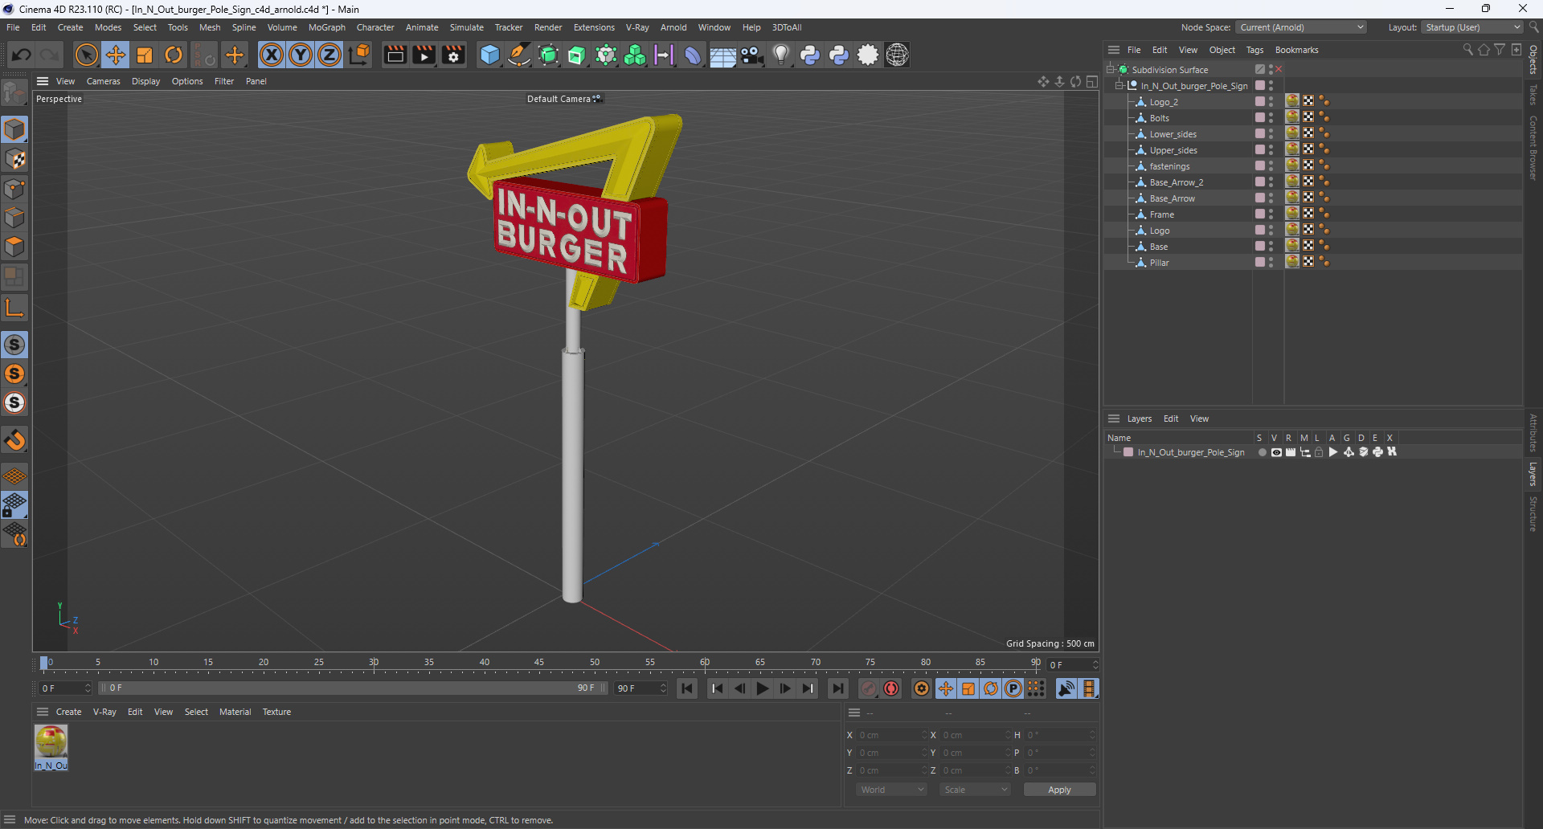Open the Attributes side tab
The image size is (1543, 829).
click(1533, 432)
